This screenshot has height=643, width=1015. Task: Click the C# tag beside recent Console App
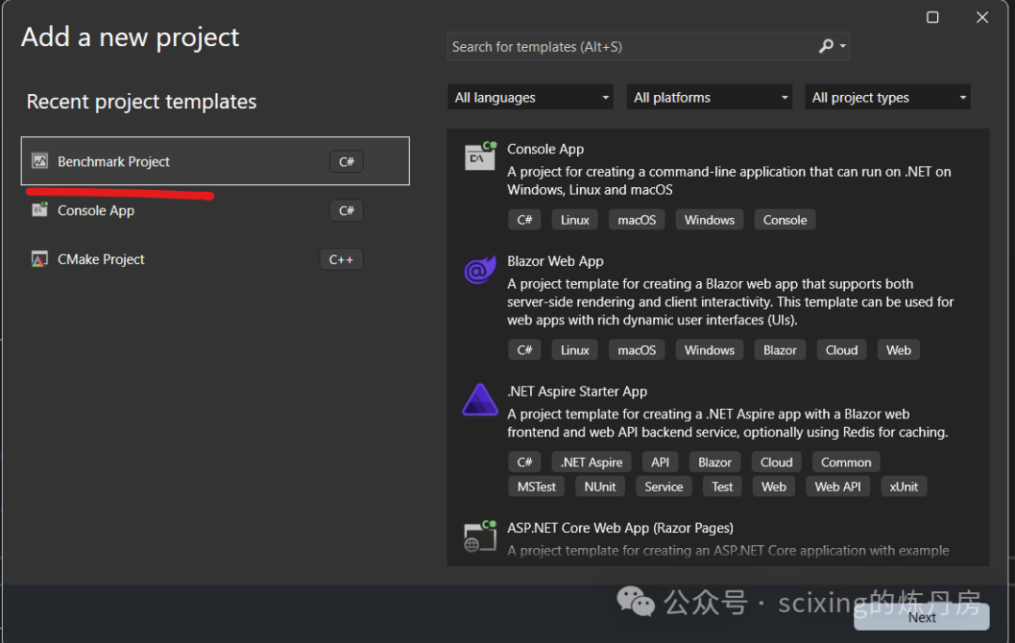[x=346, y=211]
